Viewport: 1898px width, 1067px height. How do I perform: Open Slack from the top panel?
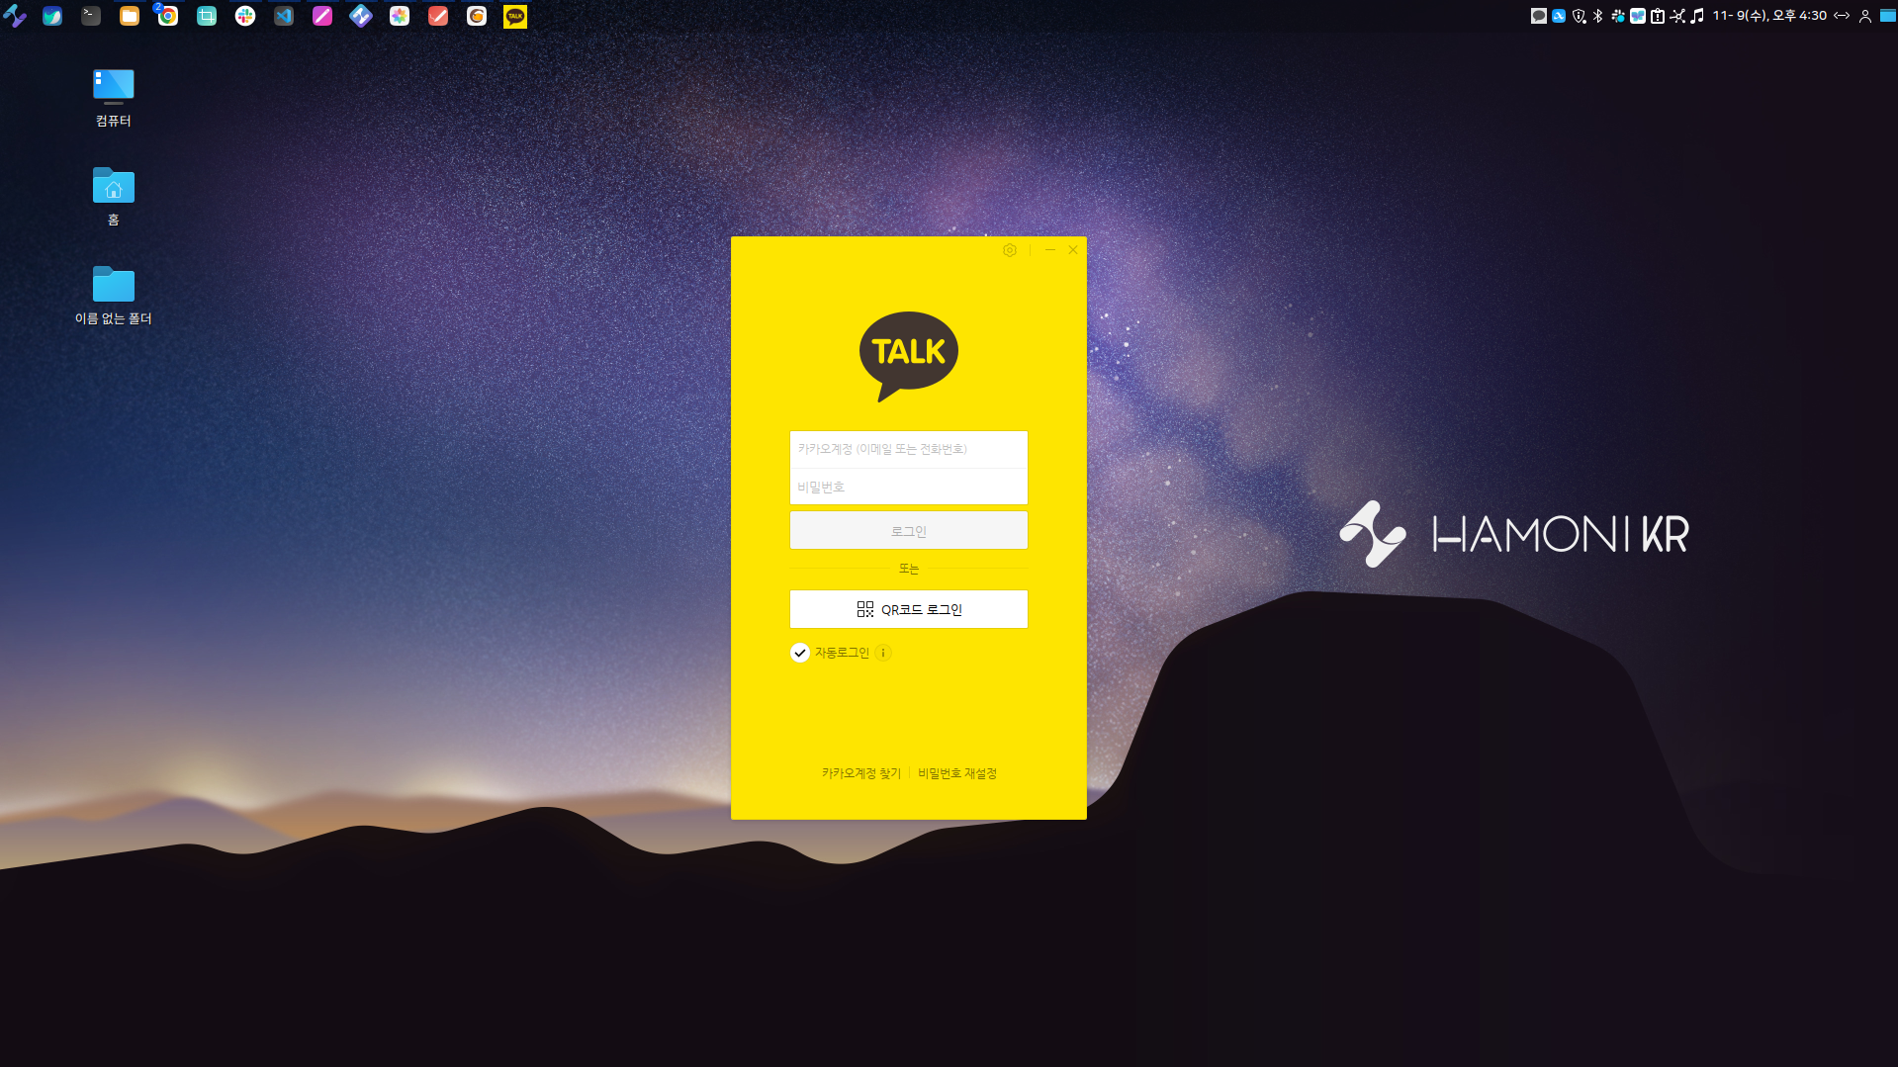pyautogui.click(x=245, y=16)
